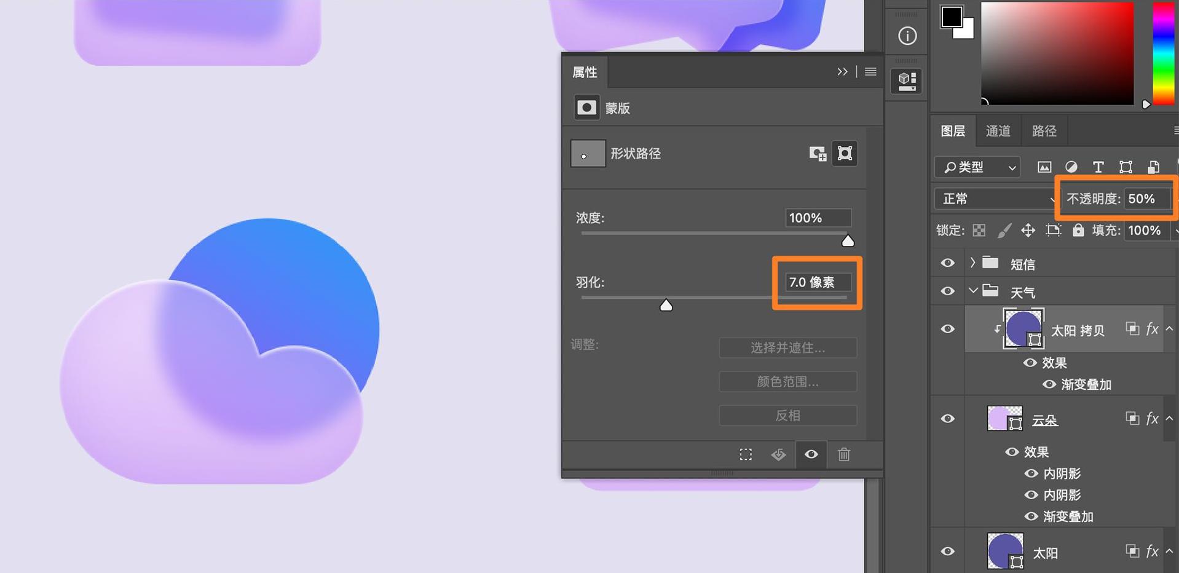Select the adjustment layers filter icon

1071,167
